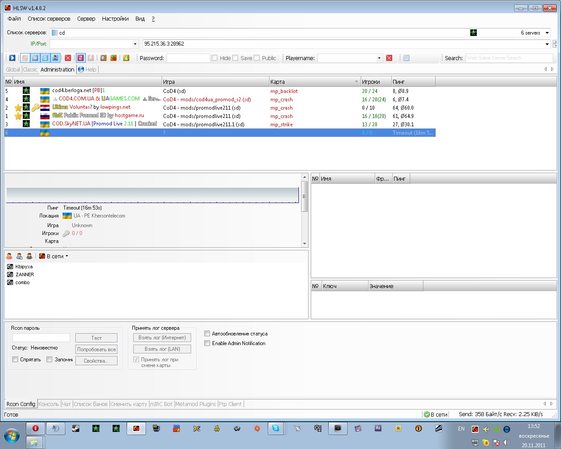Click into the Password input field
561x449 pixels.
pyautogui.click(x=188, y=58)
